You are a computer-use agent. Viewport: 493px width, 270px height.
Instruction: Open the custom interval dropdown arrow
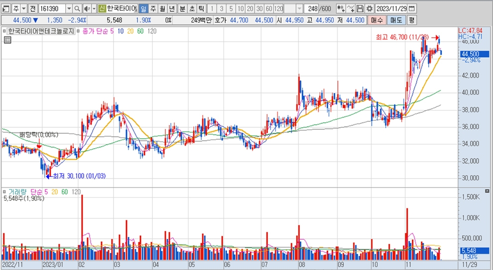pyautogui.click(x=299, y=8)
